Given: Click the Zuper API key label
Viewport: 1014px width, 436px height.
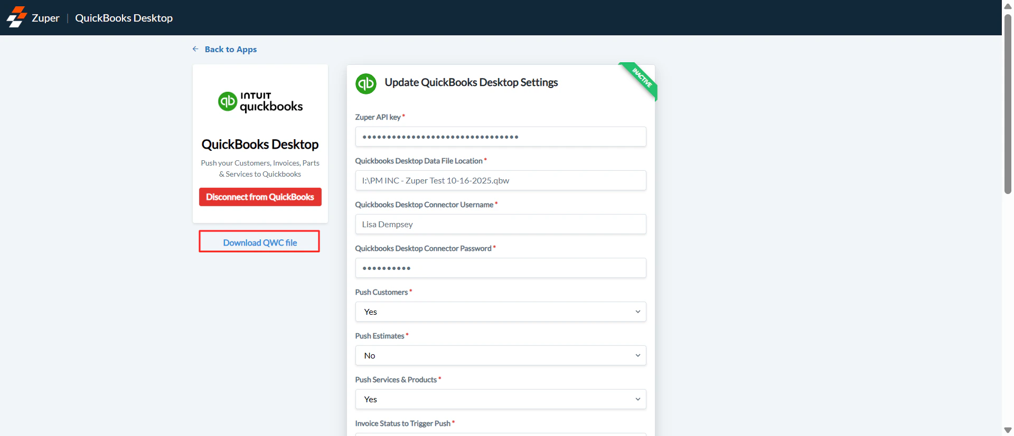Looking at the screenshot, I should coord(378,117).
